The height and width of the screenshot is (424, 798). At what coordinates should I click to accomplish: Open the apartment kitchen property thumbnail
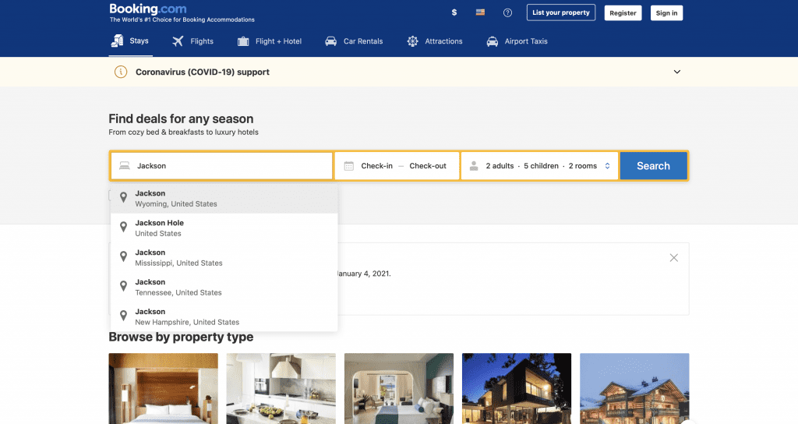281,388
